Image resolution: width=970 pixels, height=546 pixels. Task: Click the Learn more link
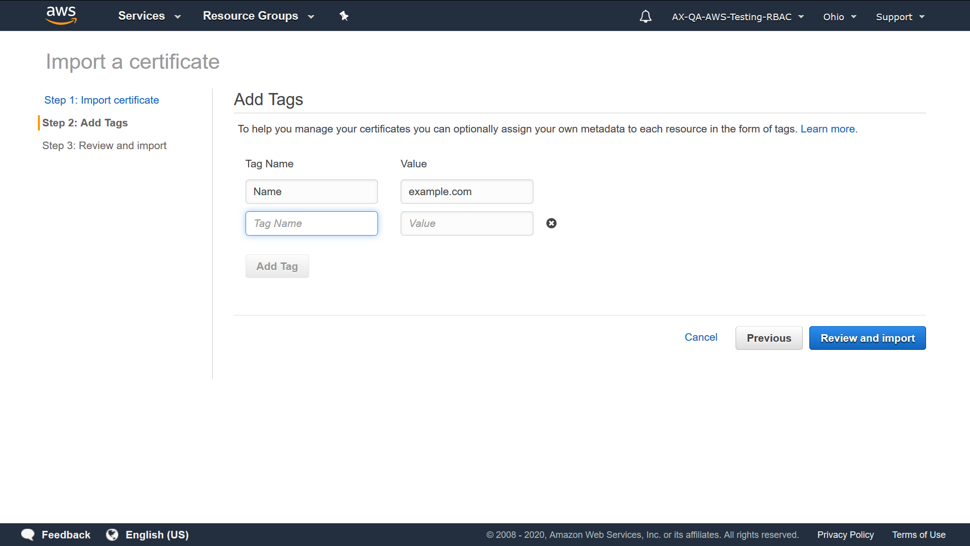click(x=829, y=129)
